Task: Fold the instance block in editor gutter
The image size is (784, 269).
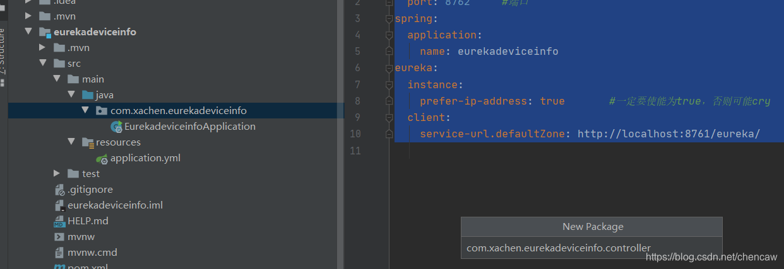Action: pyautogui.click(x=389, y=84)
